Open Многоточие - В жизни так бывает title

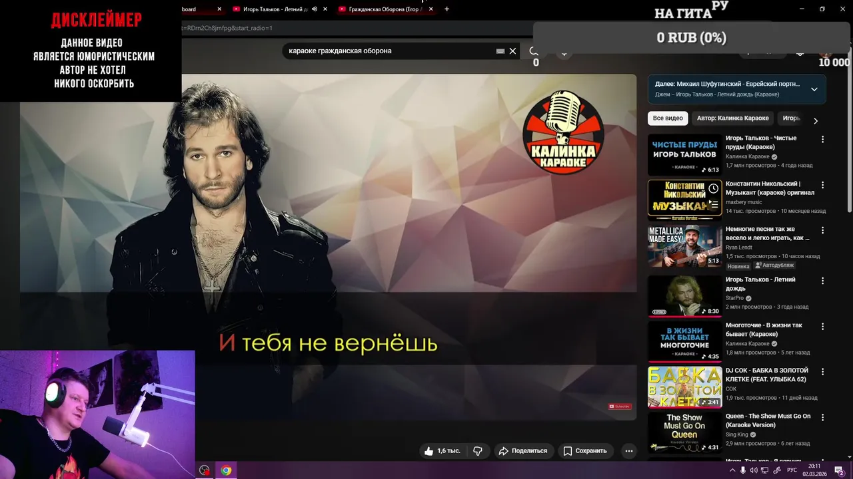coord(764,330)
